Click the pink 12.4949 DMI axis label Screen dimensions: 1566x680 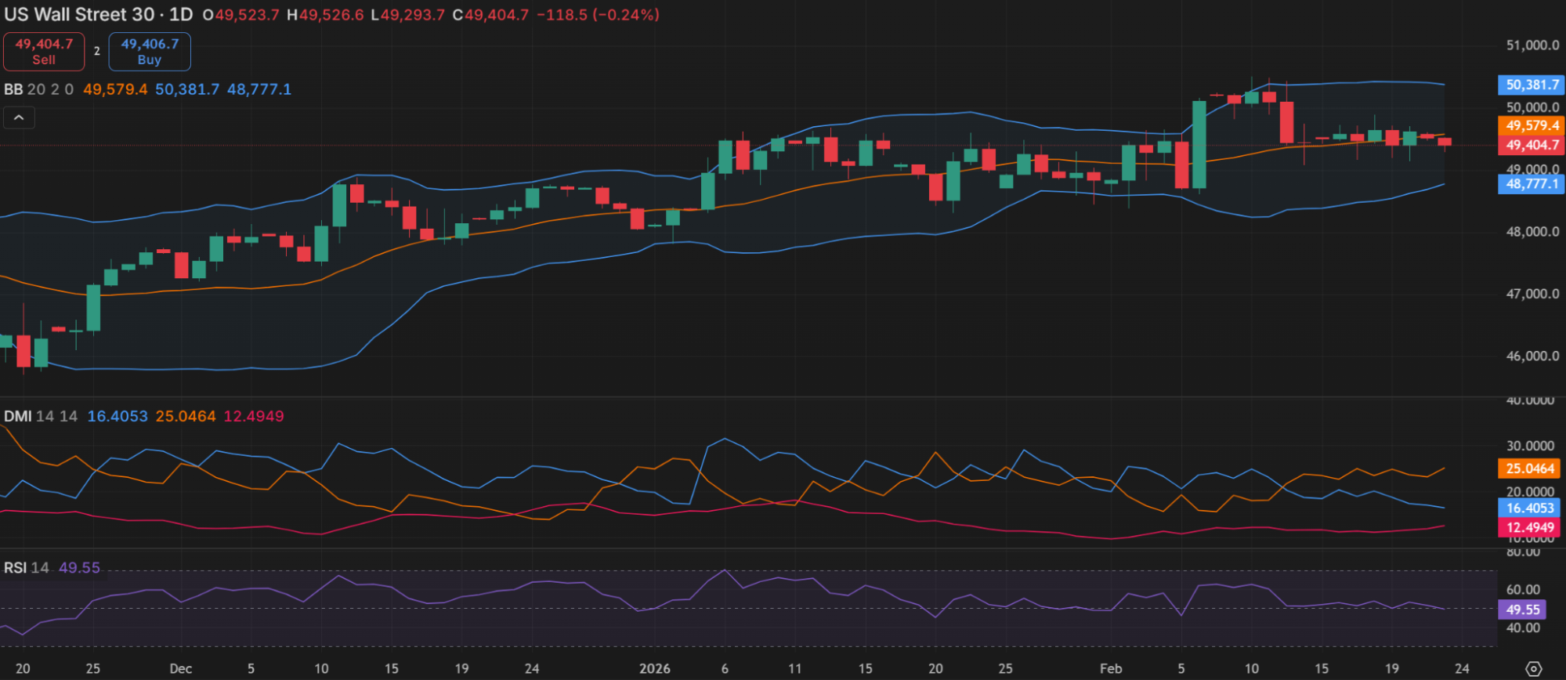(x=1529, y=527)
